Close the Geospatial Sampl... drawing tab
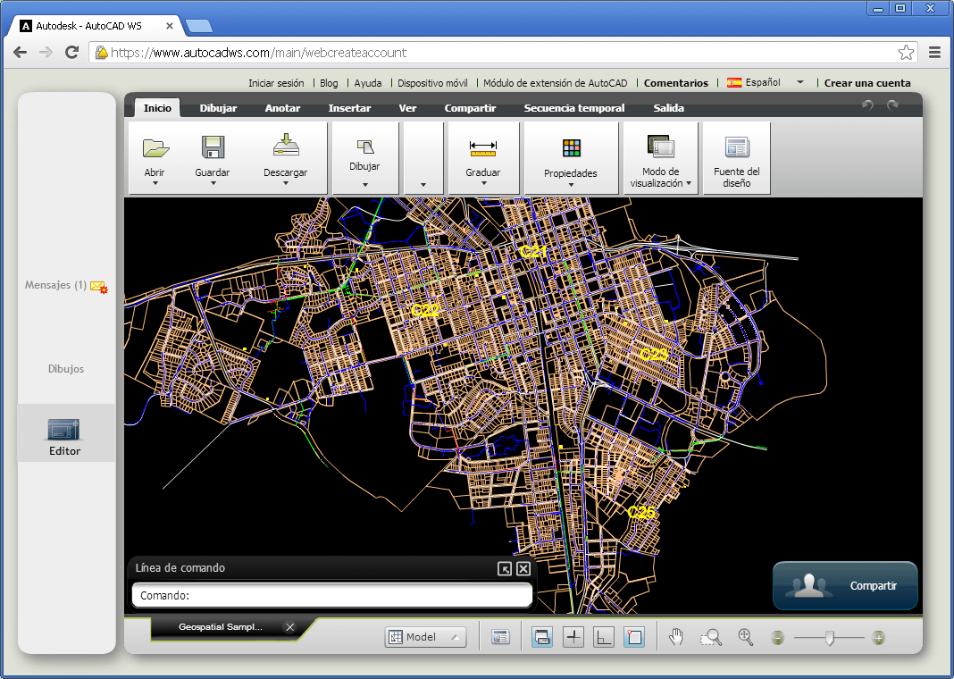 pos(290,627)
